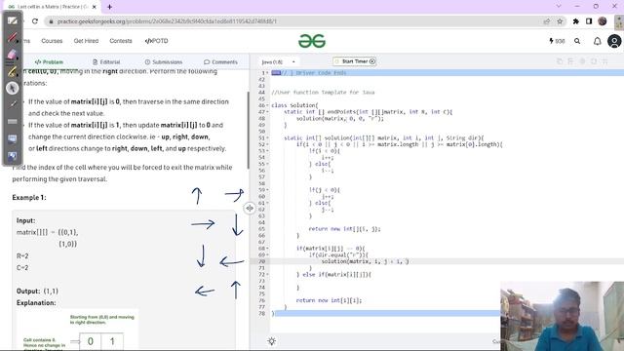This screenshot has width=624, height=351.
Task: Collapse the else-if fold at line 72
Action: (x=267, y=275)
